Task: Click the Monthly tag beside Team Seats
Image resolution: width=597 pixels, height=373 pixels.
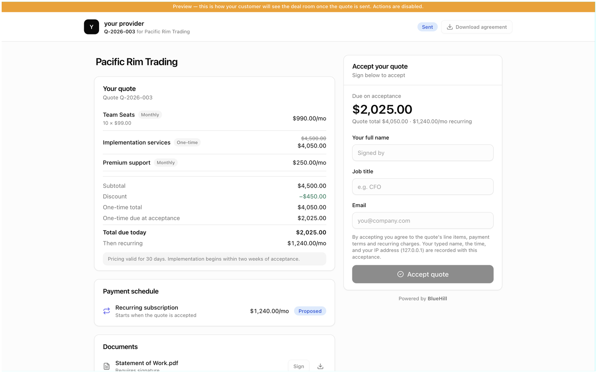Action: (x=150, y=115)
